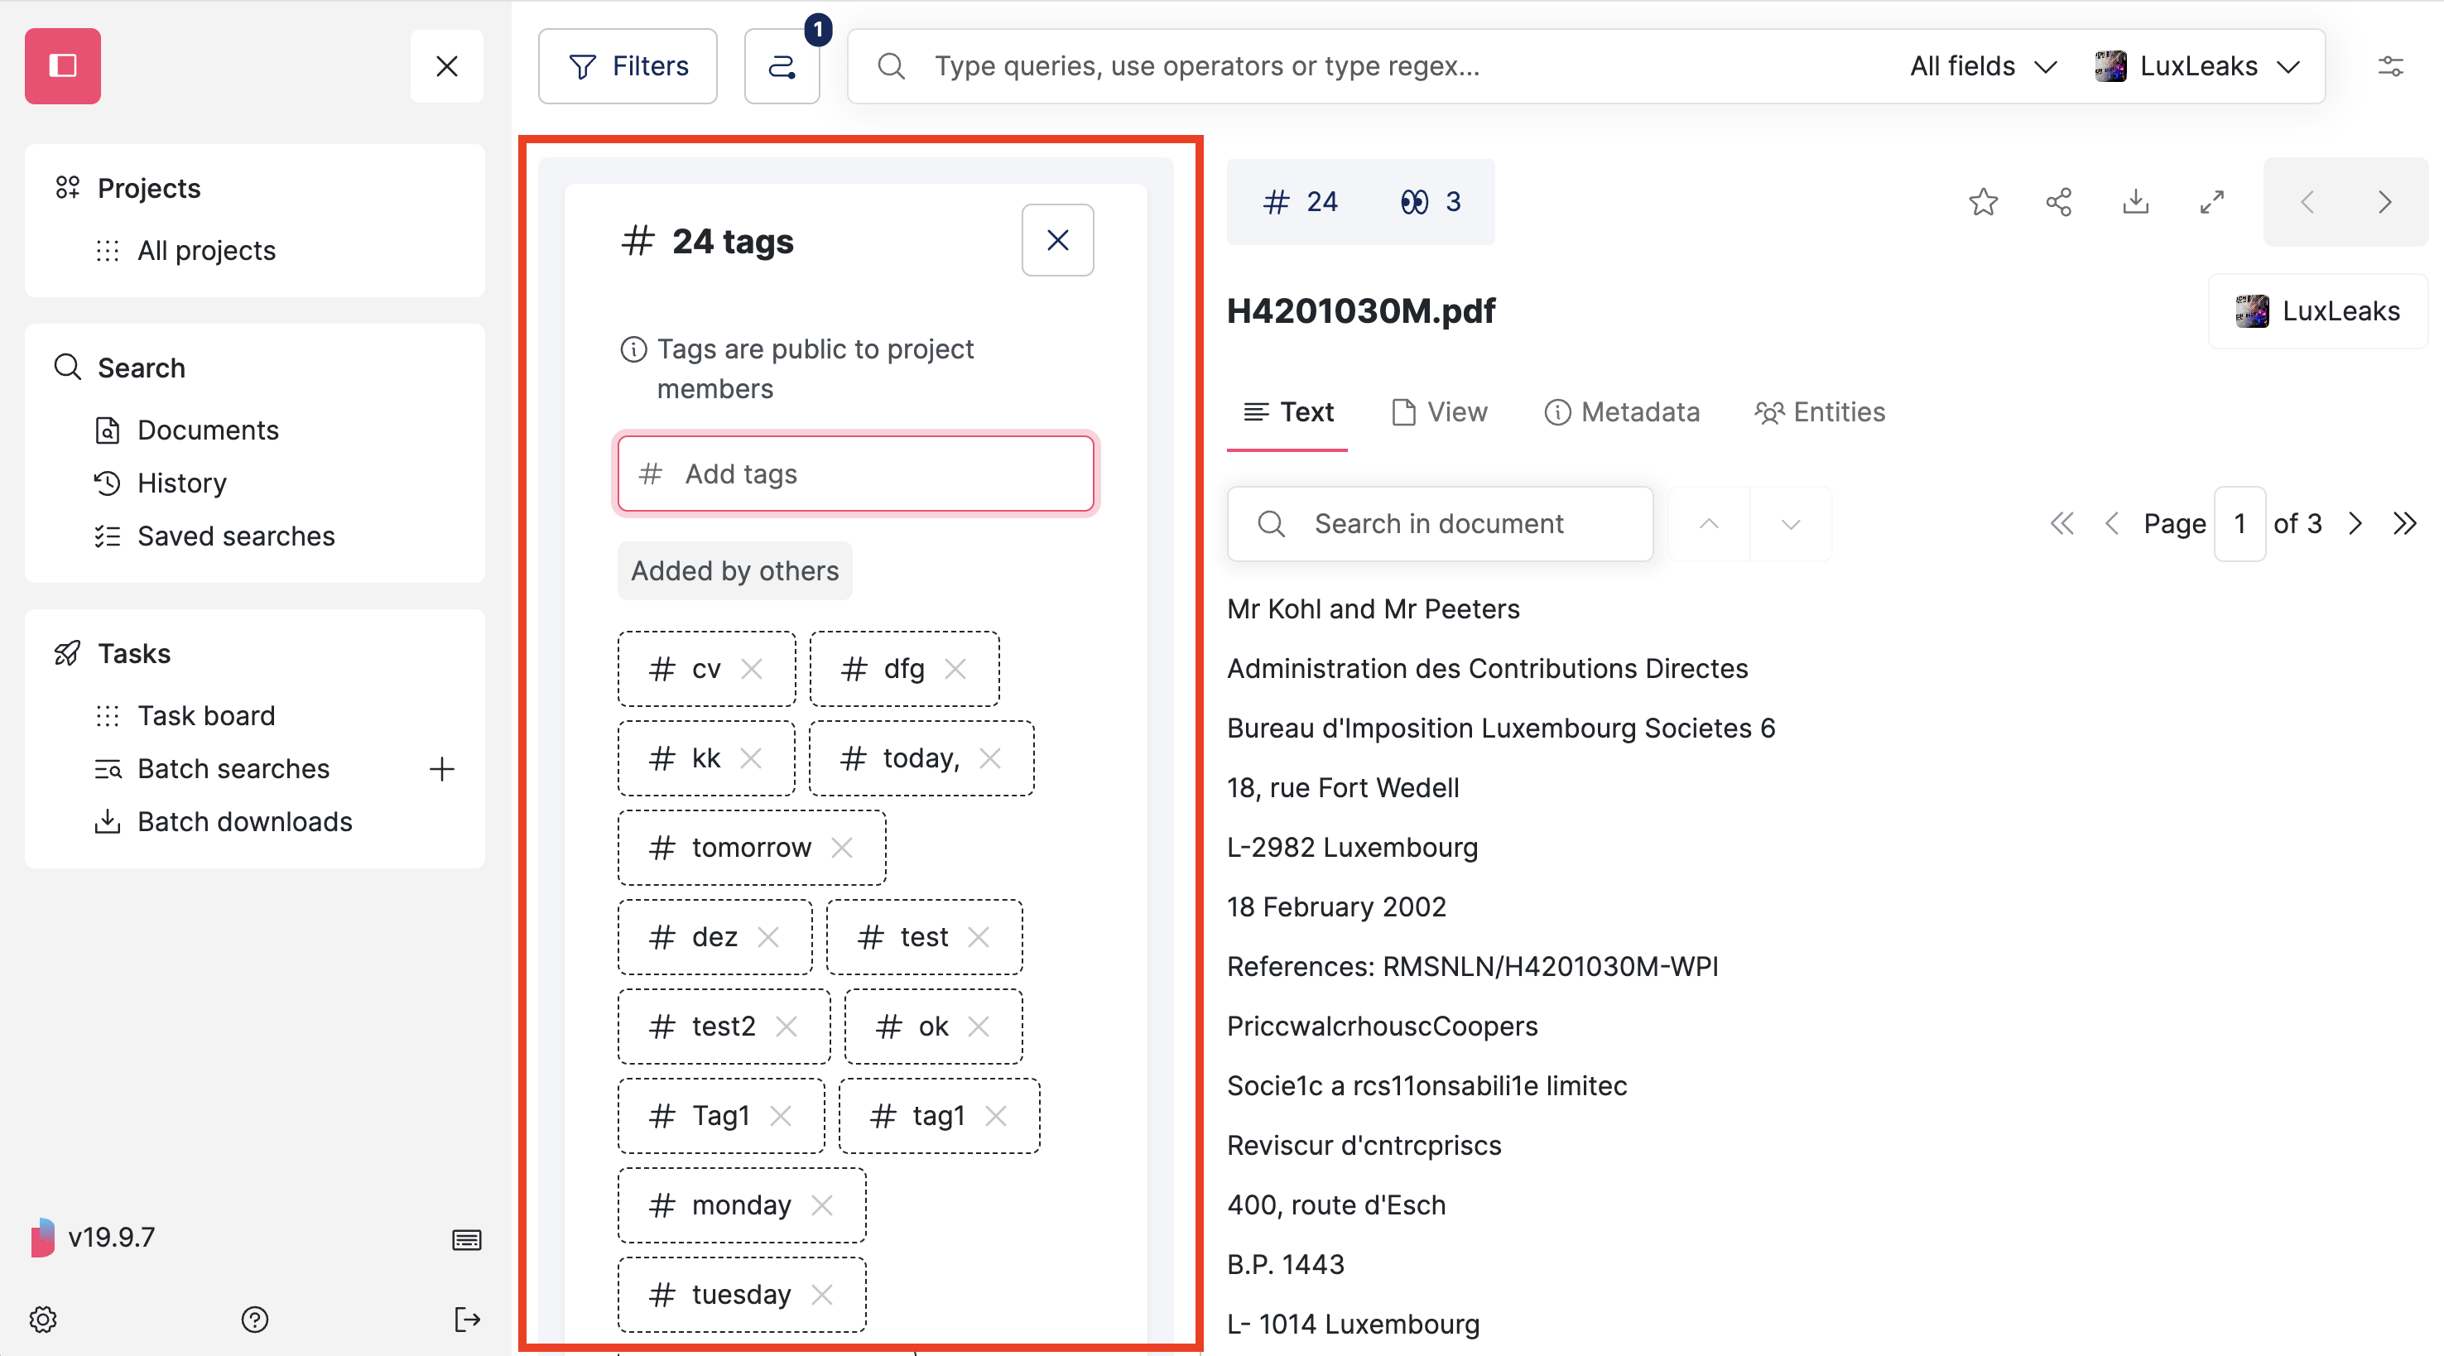Close the 24 tags panel
The height and width of the screenshot is (1356, 2444).
[x=1058, y=240]
